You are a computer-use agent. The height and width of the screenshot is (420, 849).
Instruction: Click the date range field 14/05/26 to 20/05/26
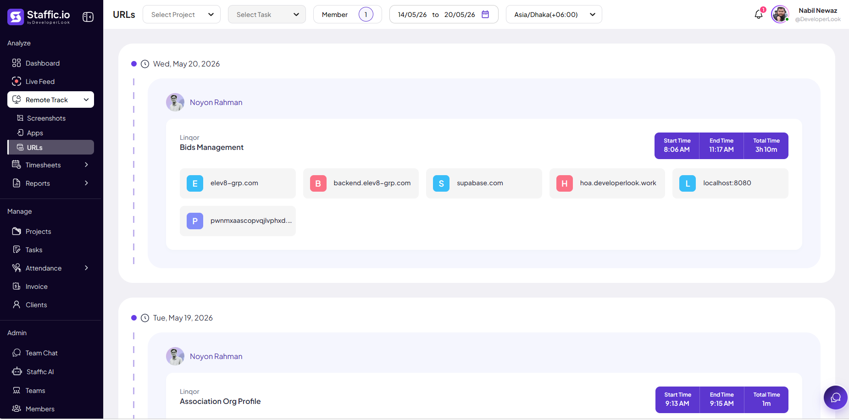(444, 14)
